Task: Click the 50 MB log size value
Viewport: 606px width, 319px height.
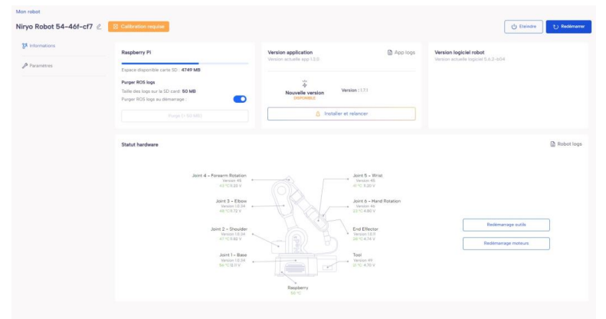Action: click(x=188, y=91)
